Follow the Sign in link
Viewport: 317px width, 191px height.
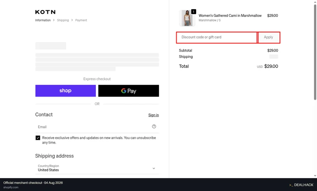click(154, 115)
